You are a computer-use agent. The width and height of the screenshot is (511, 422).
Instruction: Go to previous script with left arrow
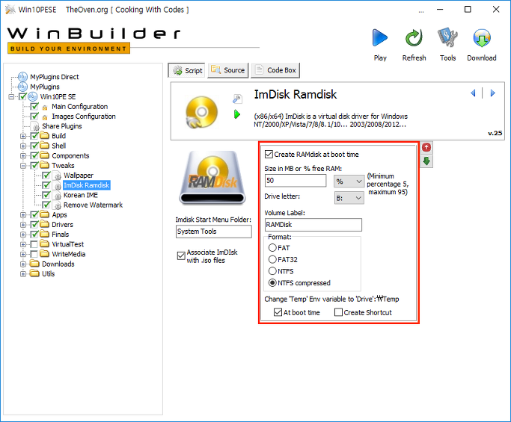473,93
